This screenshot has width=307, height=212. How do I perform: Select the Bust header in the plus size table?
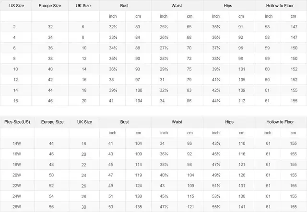(125, 122)
